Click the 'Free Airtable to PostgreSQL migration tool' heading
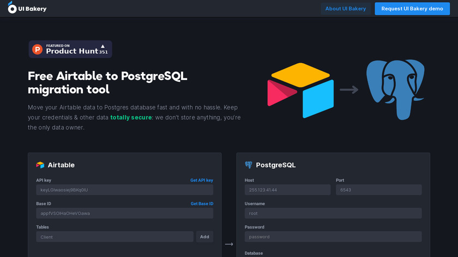458x257 pixels. point(107,83)
